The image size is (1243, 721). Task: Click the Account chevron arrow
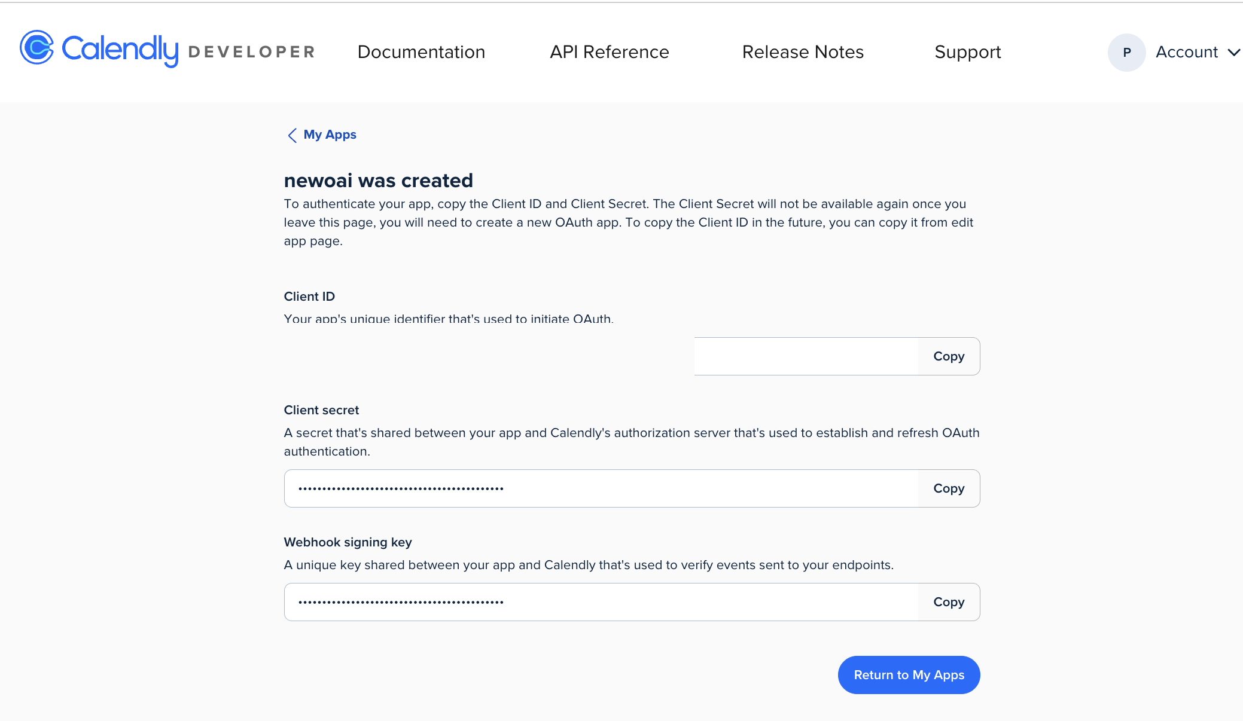pos(1233,53)
